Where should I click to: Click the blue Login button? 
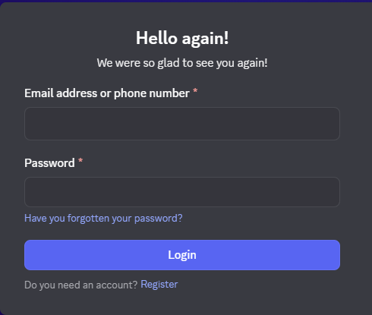click(x=182, y=255)
